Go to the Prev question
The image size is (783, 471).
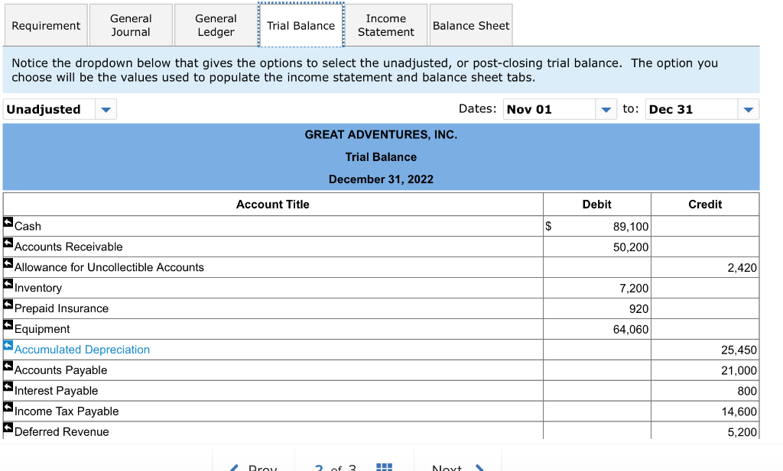tap(254, 467)
